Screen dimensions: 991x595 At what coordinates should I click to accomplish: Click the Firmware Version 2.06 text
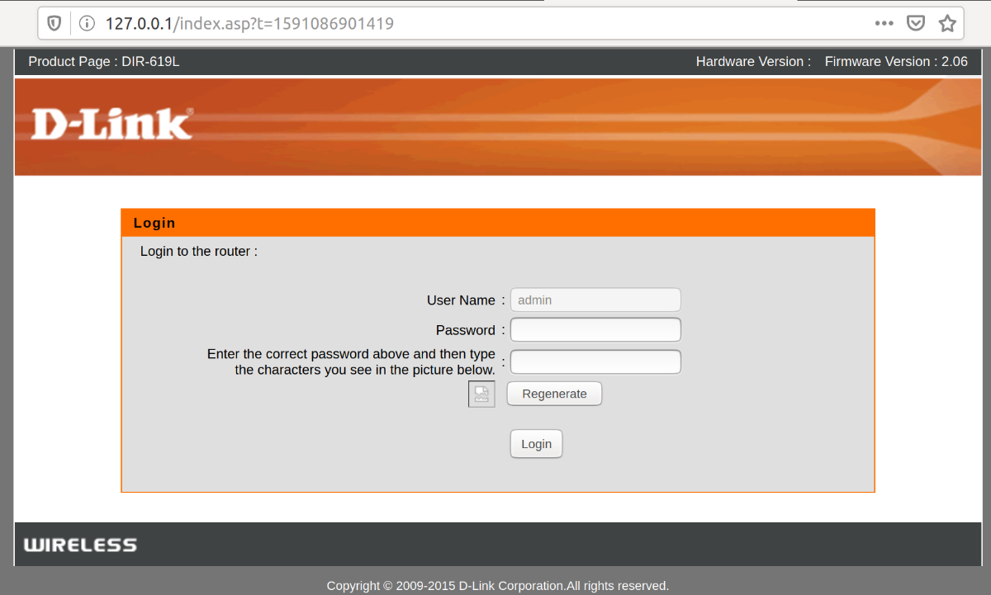896,62
